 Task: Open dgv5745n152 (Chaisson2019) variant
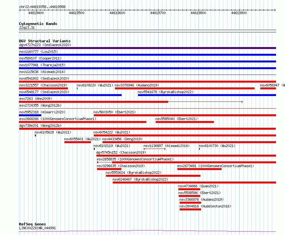pyautogui.click(x=121, y=152)
